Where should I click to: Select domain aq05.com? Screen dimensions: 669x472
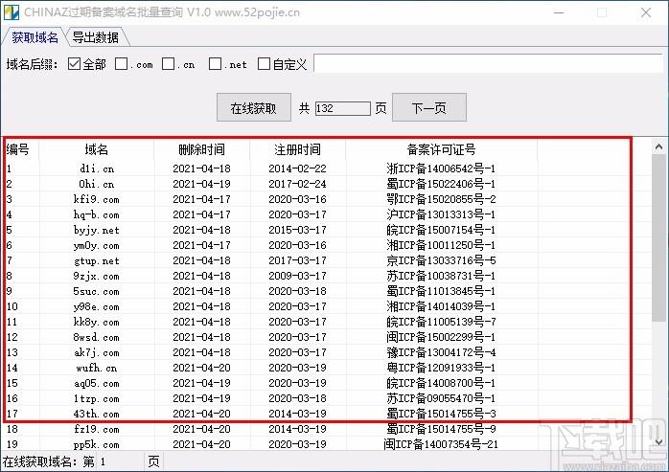[x=97, y=384]
